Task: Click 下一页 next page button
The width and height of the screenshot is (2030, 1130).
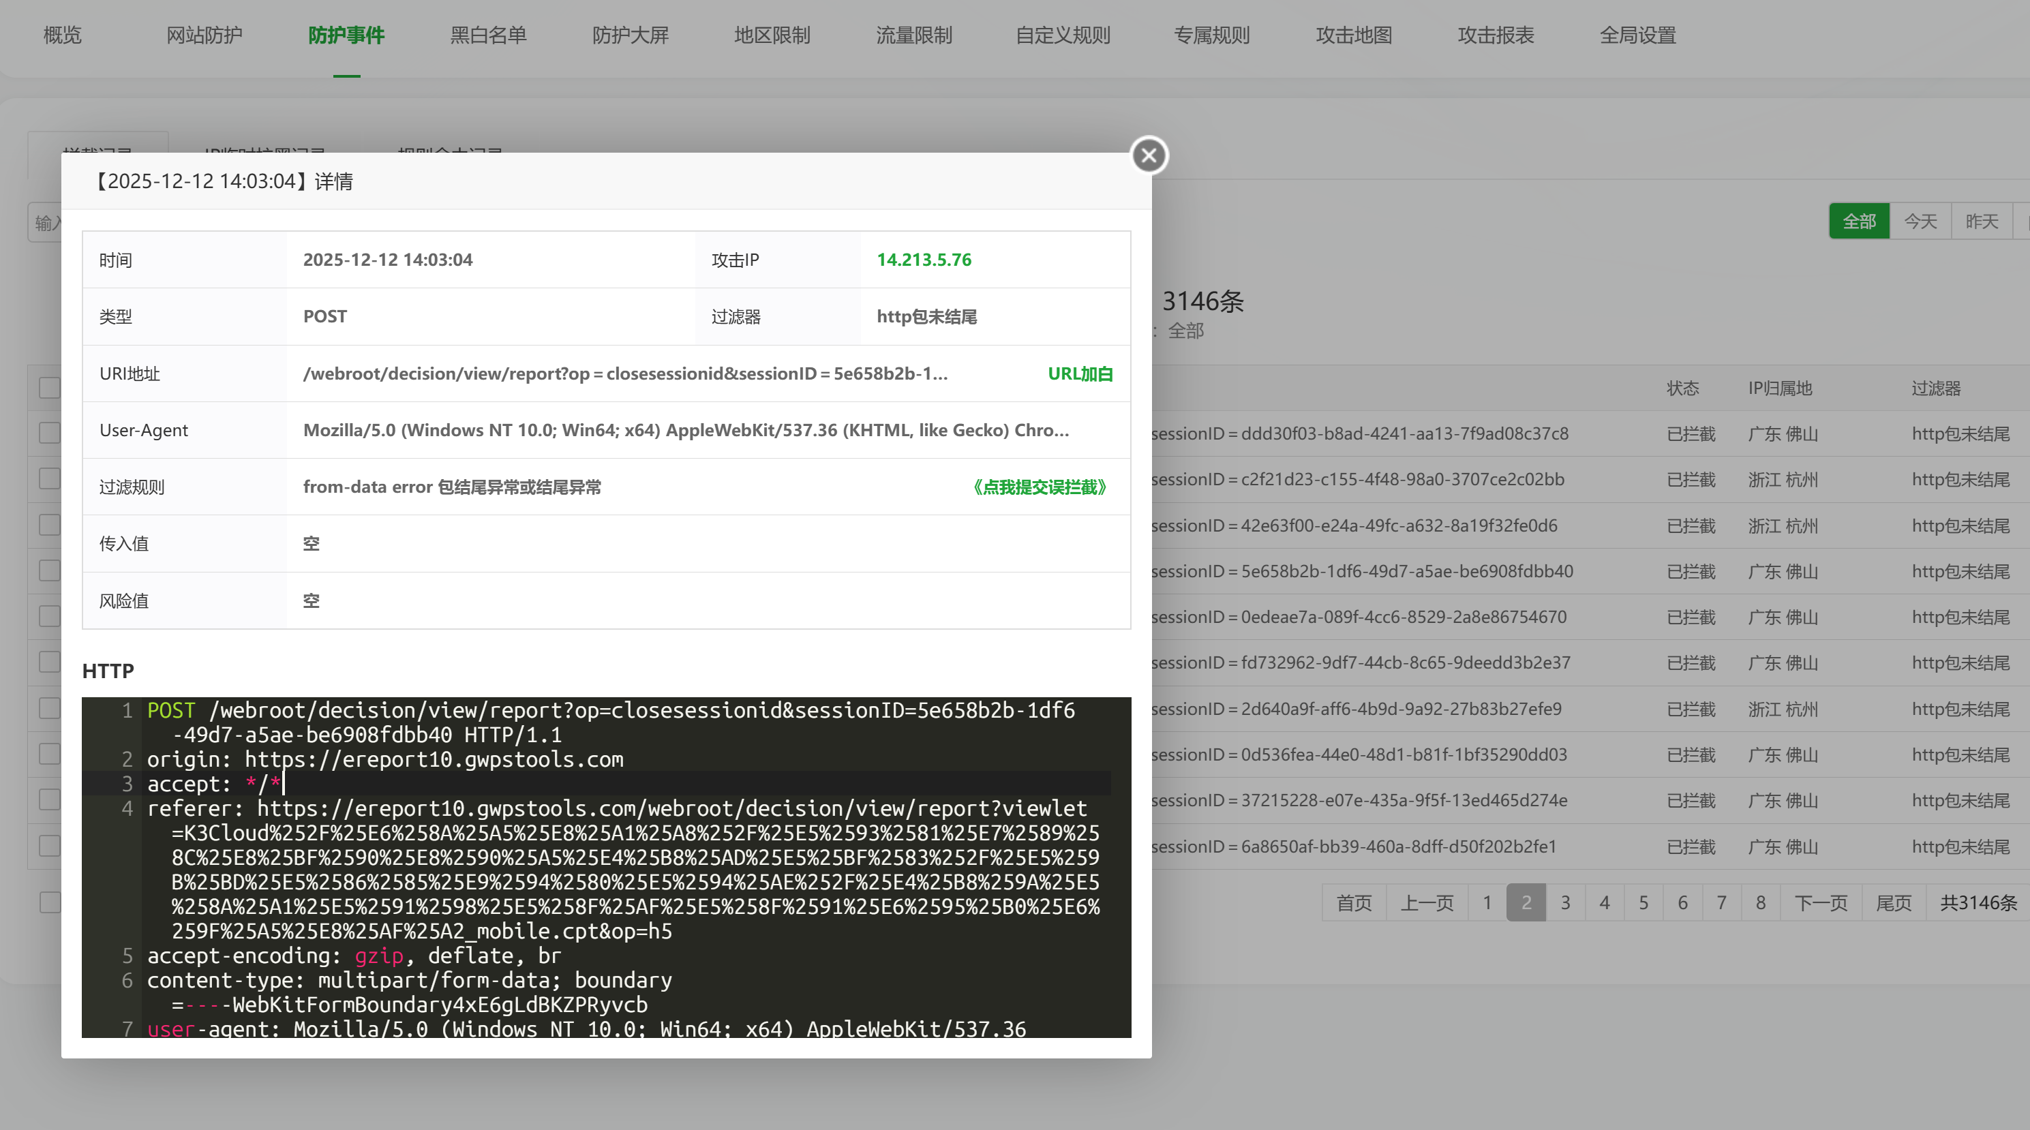Action: coord(1820,903)
